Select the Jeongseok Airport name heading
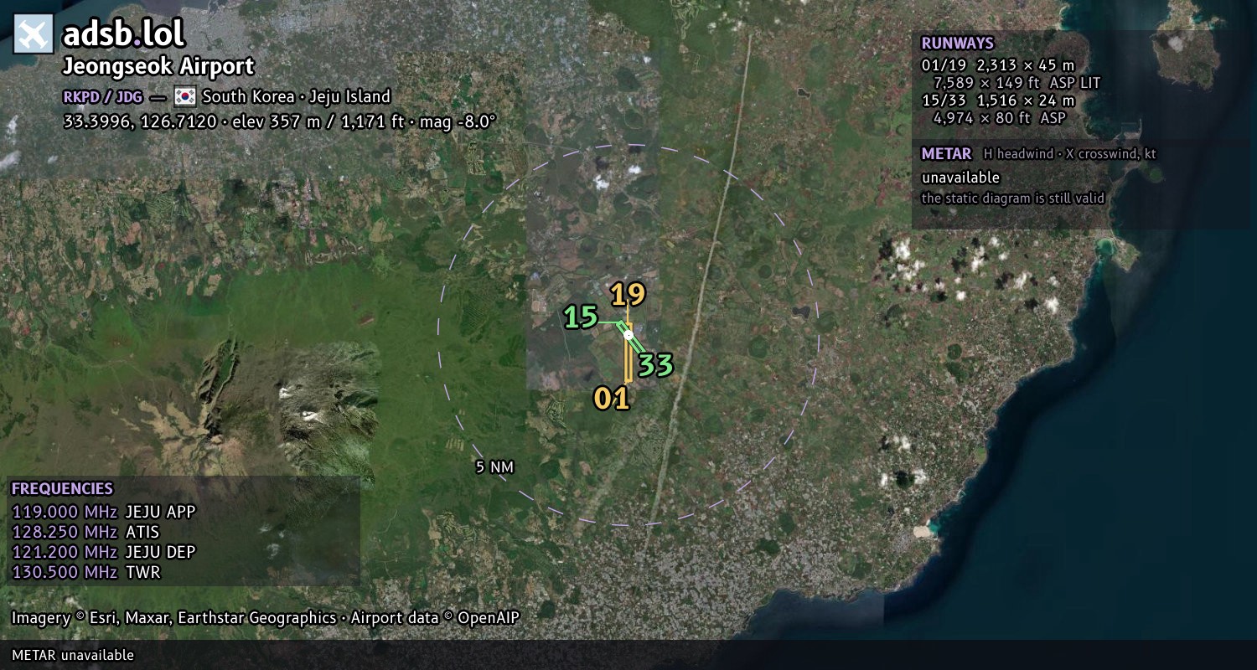The image size is (1257, 670). point(158,66)
